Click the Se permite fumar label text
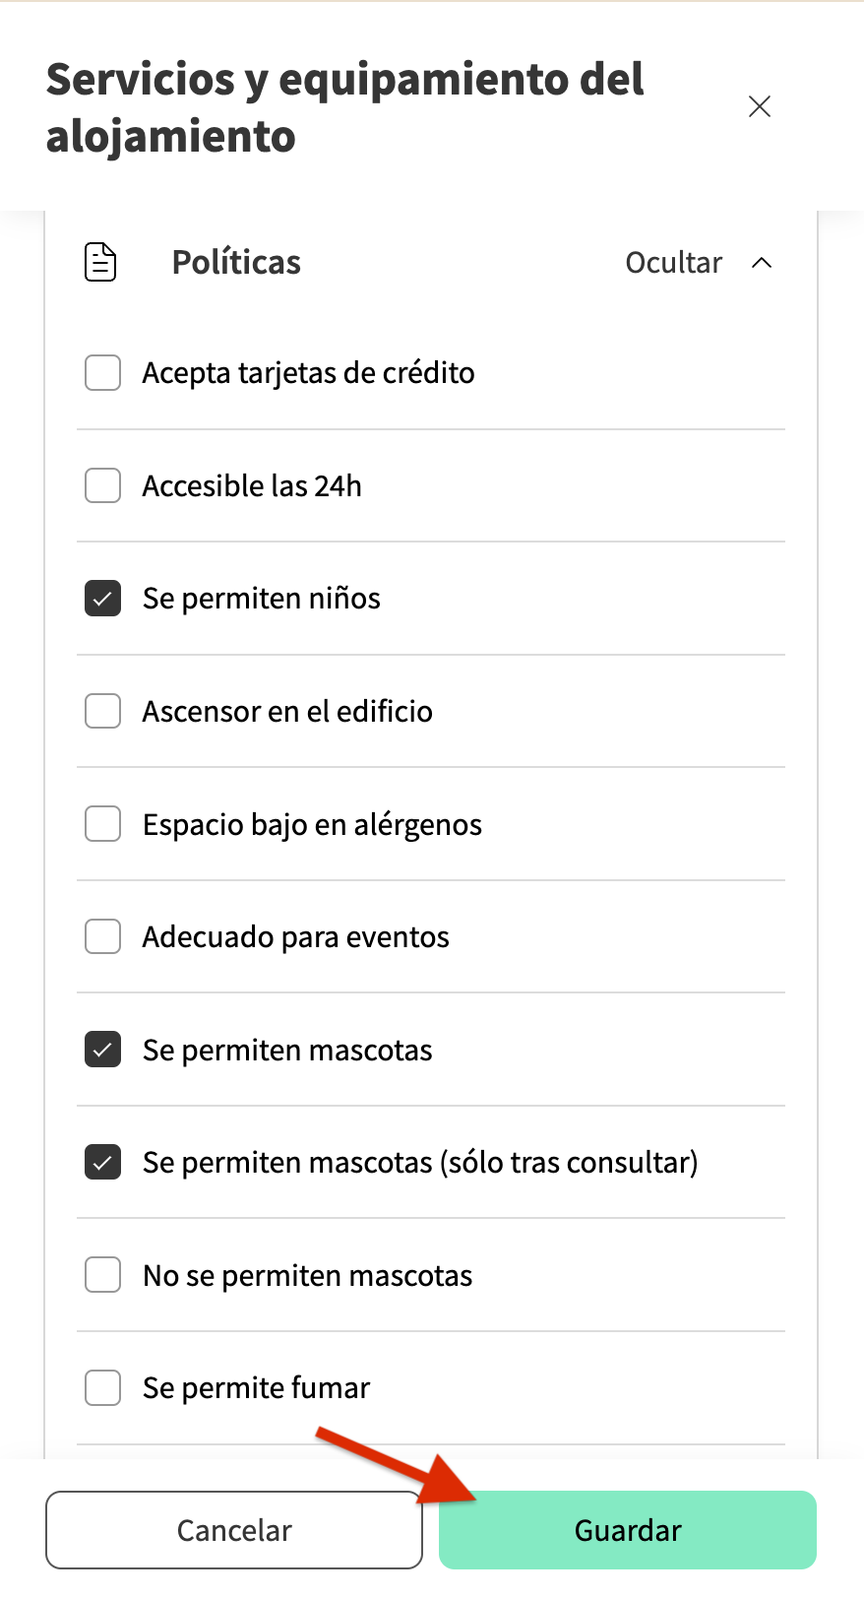The height and width of the screenshot is (1597, 864). click(x=256, y=1387)
